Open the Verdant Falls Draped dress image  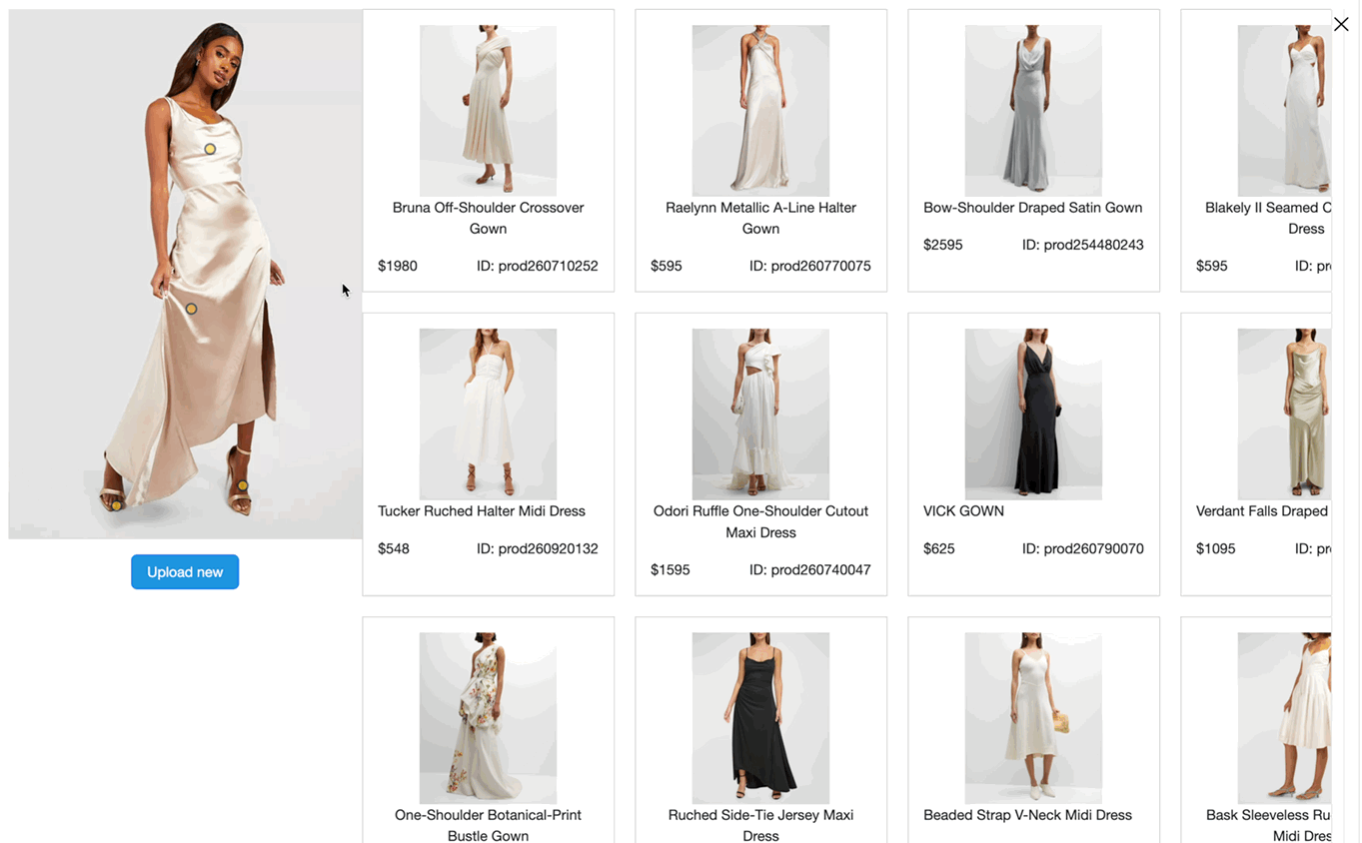1284,414
